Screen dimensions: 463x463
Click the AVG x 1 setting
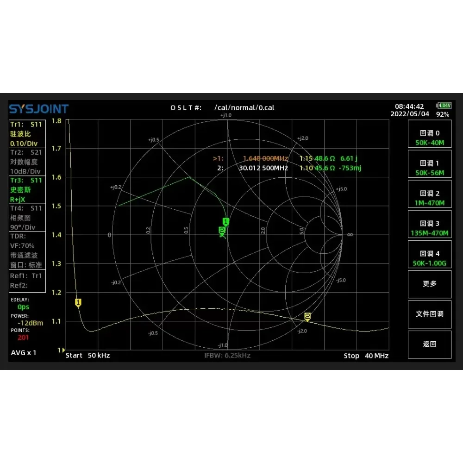pos(24,353)
